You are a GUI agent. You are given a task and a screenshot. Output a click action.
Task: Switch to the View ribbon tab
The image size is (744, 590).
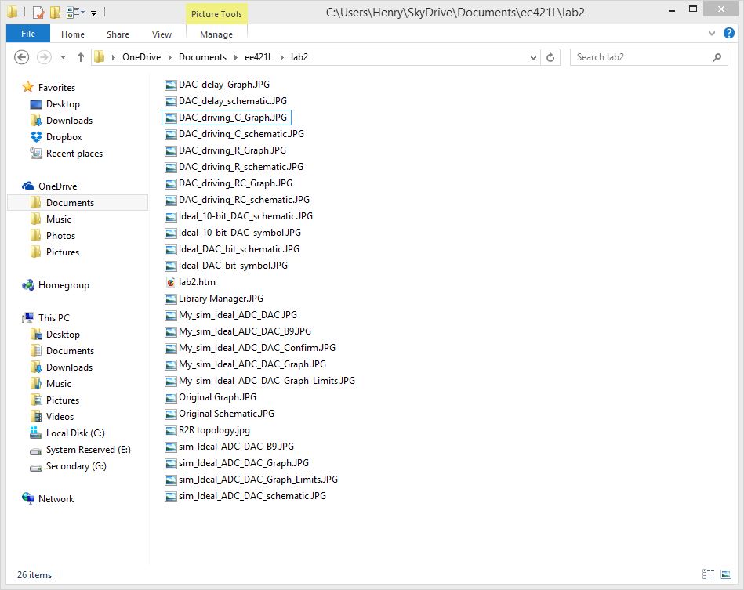pos(162,34)
